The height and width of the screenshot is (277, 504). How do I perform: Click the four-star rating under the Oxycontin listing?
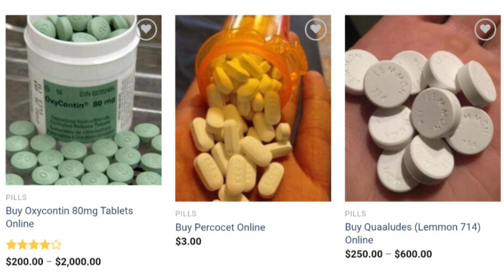pos(34,245)
